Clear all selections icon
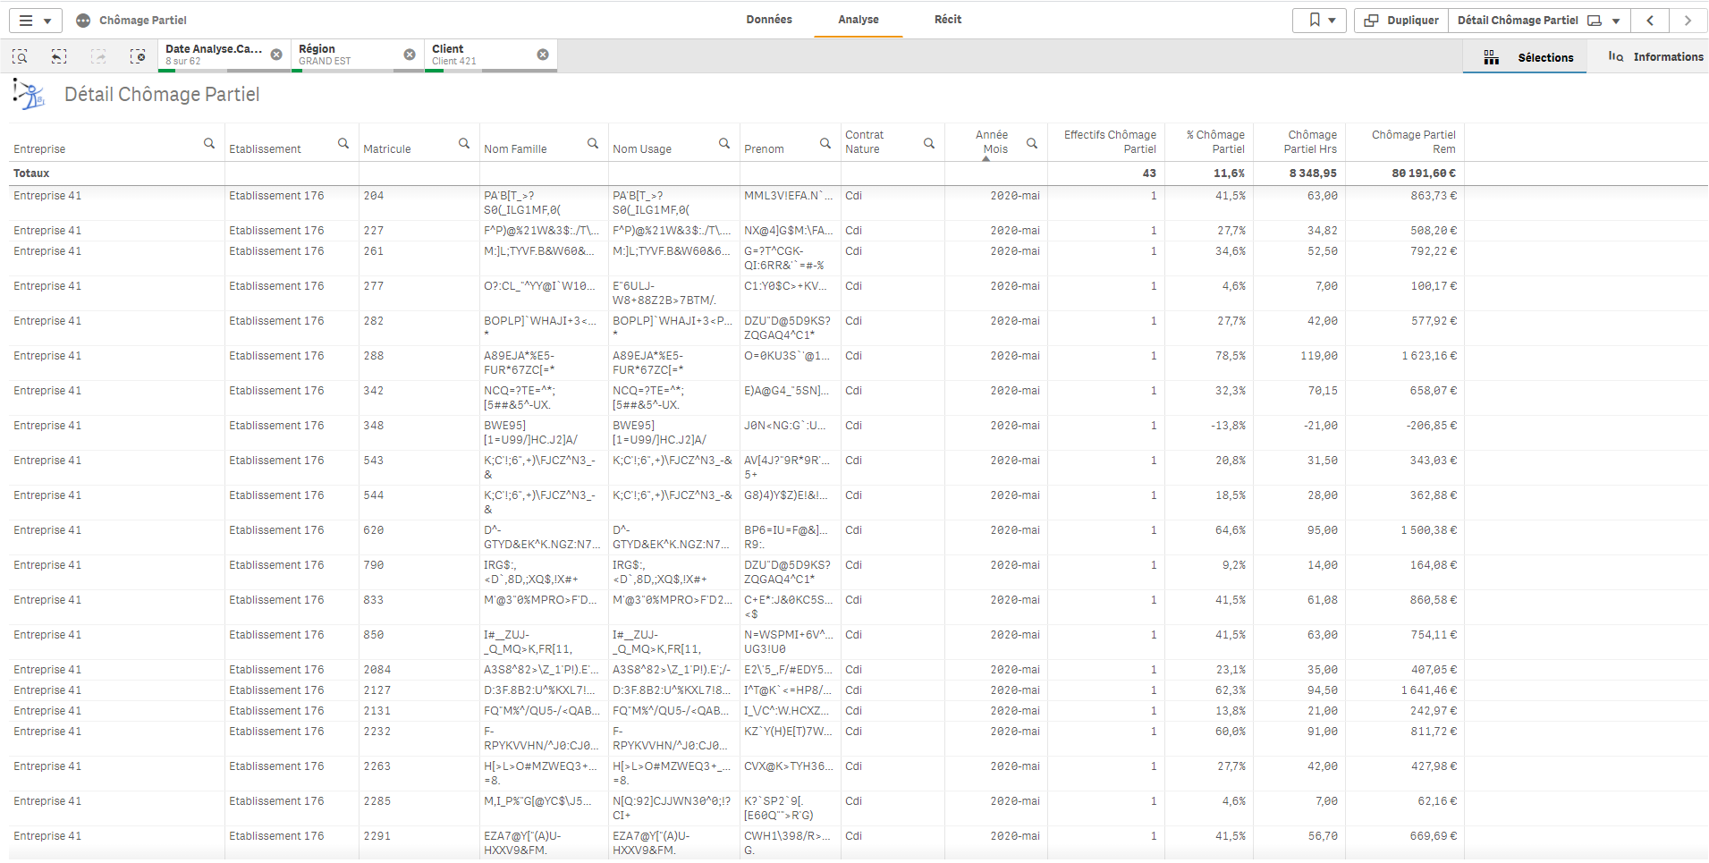1709x863 pixels. (x=138, y=56)
